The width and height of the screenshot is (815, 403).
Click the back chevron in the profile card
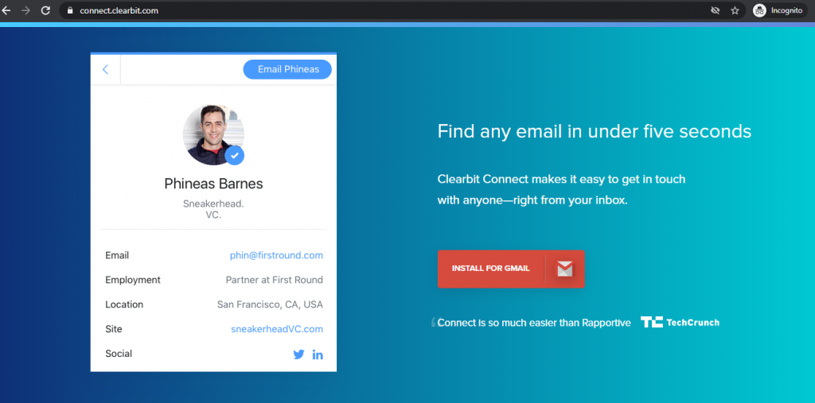click(106, 69)
